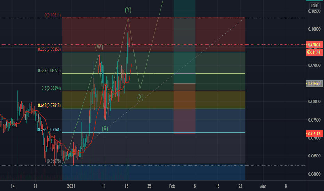Click the red stop-loss zone of position tool

point(185,109)
